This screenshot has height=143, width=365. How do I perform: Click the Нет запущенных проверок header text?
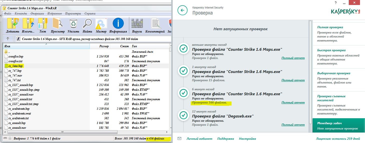coord(240,29)
